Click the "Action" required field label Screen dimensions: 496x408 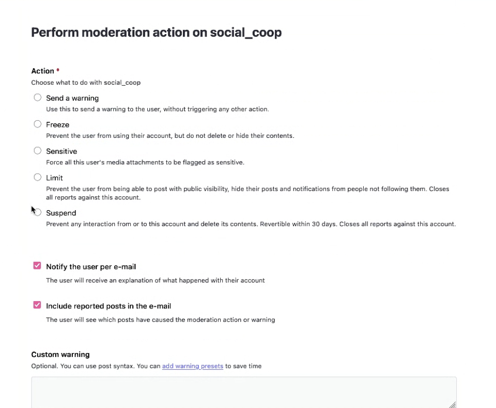point(43,71)
